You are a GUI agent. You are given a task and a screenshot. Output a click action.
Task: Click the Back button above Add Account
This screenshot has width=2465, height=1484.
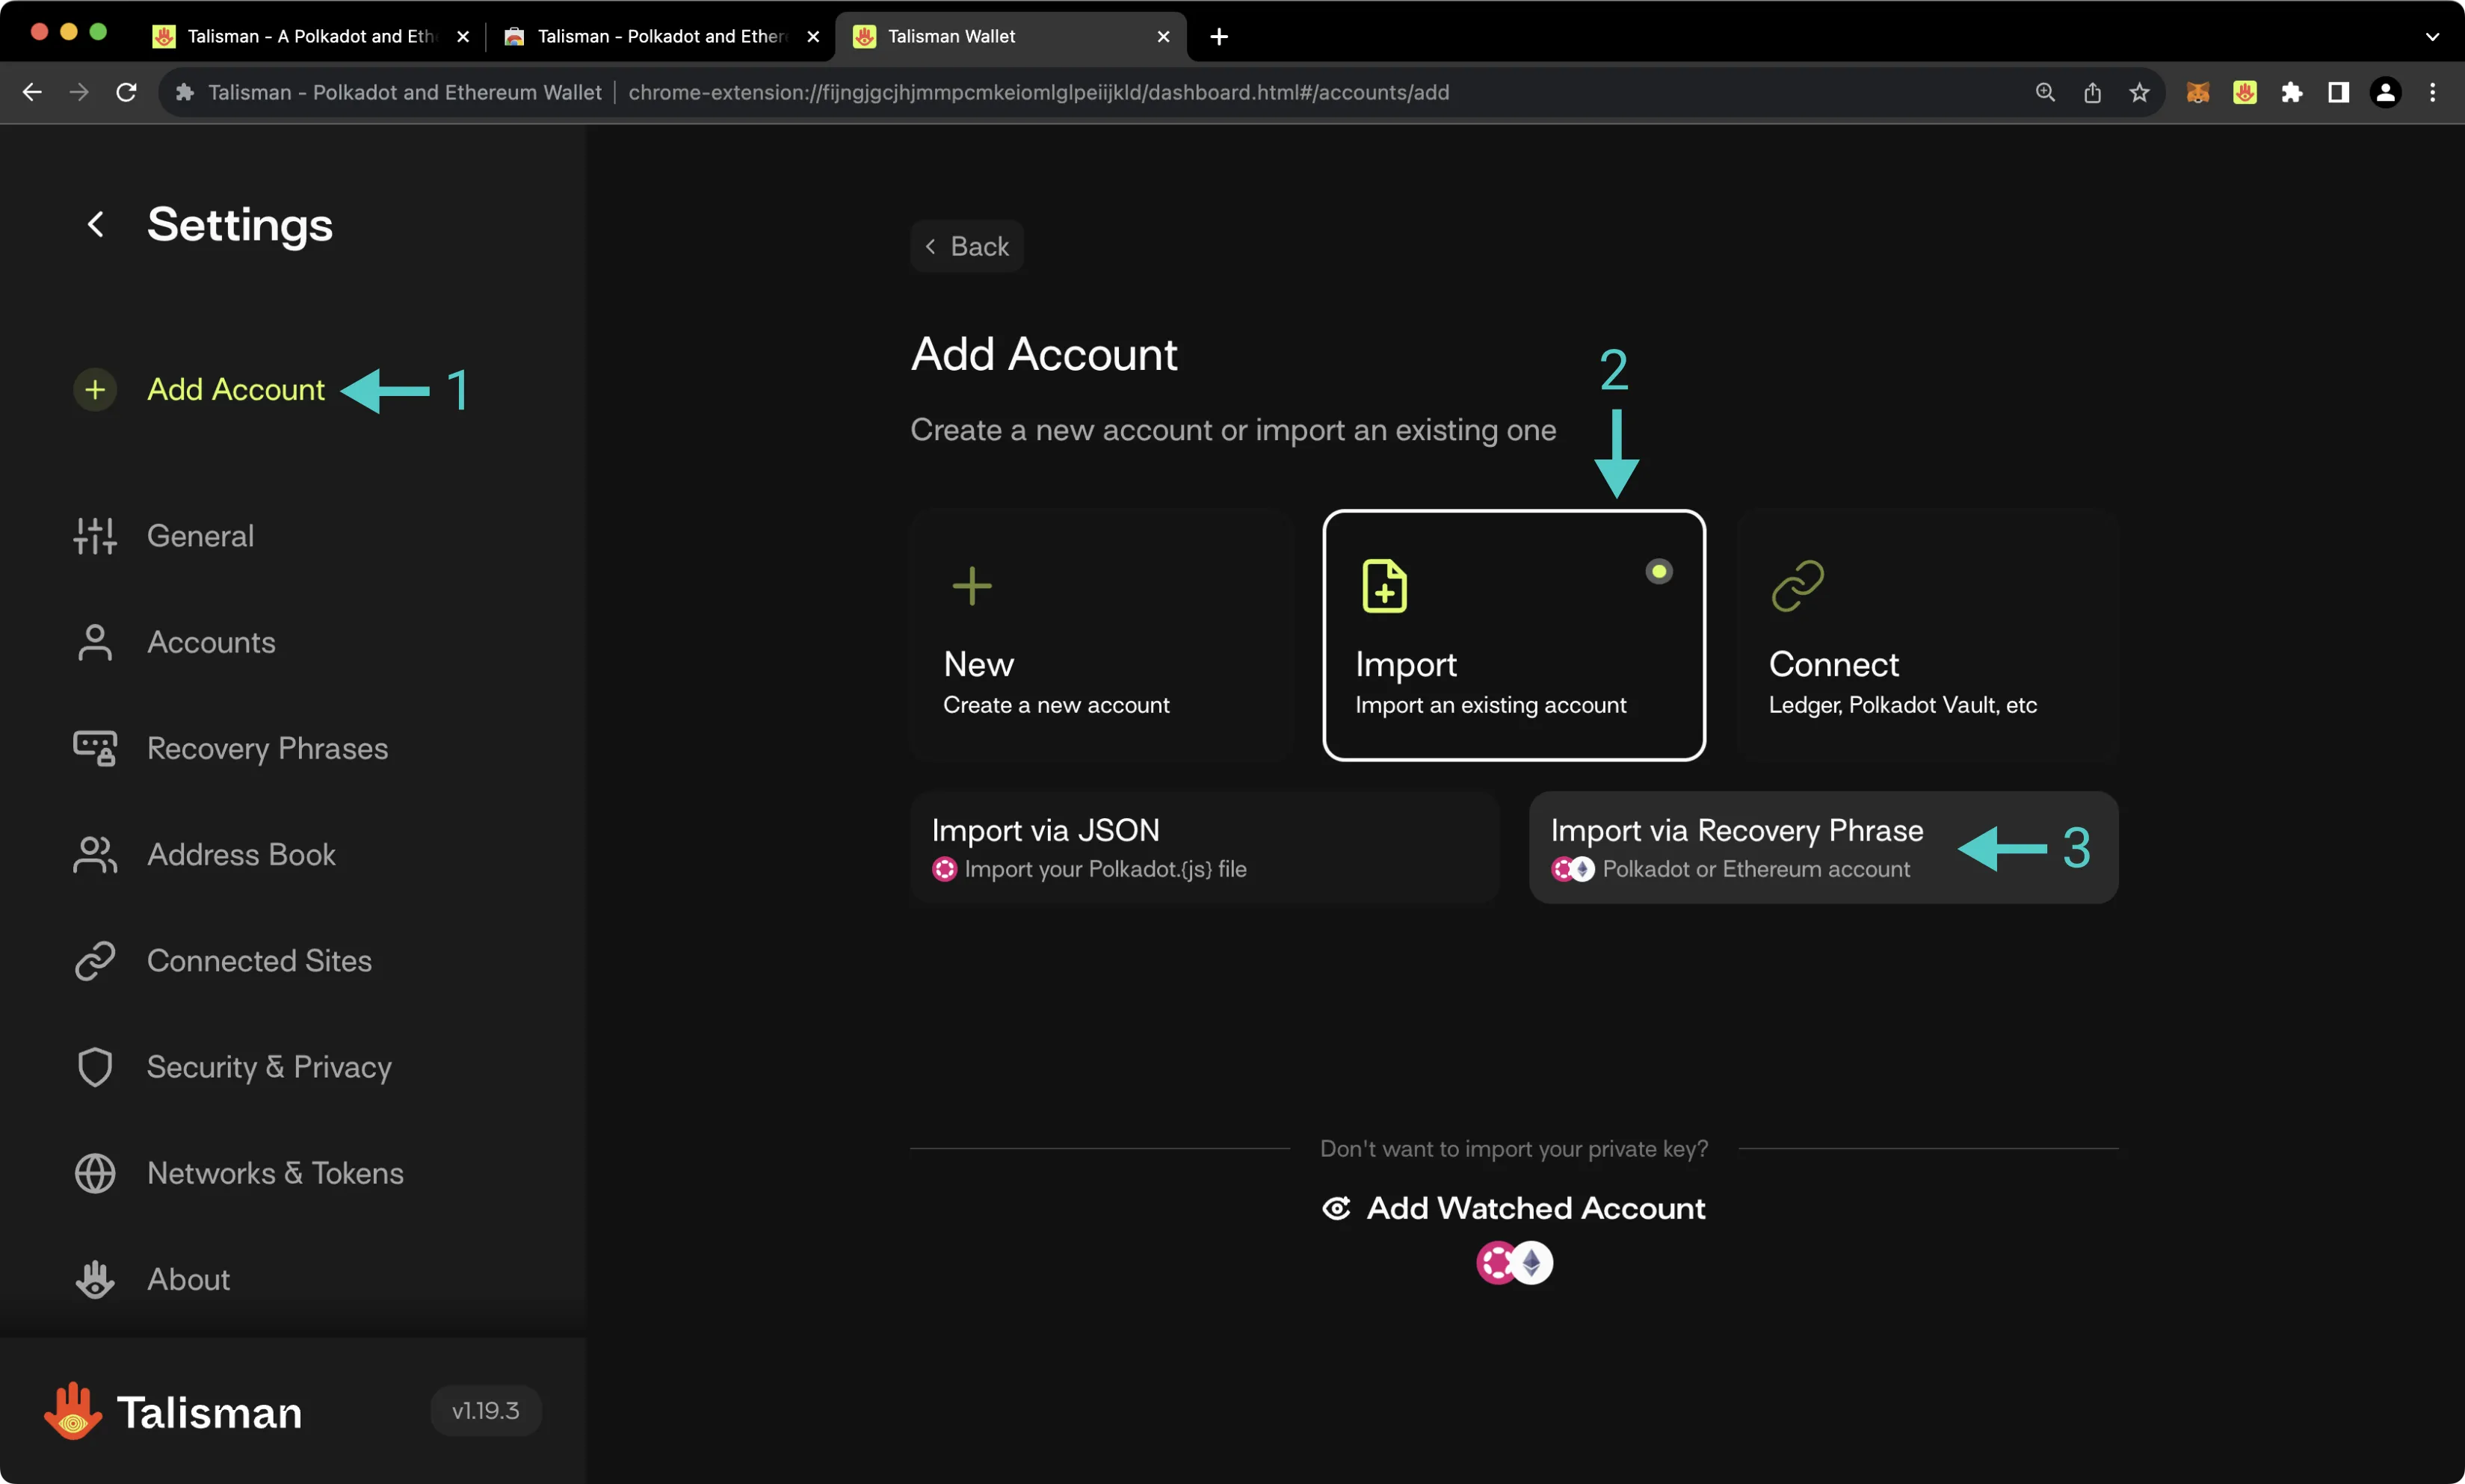pos(966,246)
